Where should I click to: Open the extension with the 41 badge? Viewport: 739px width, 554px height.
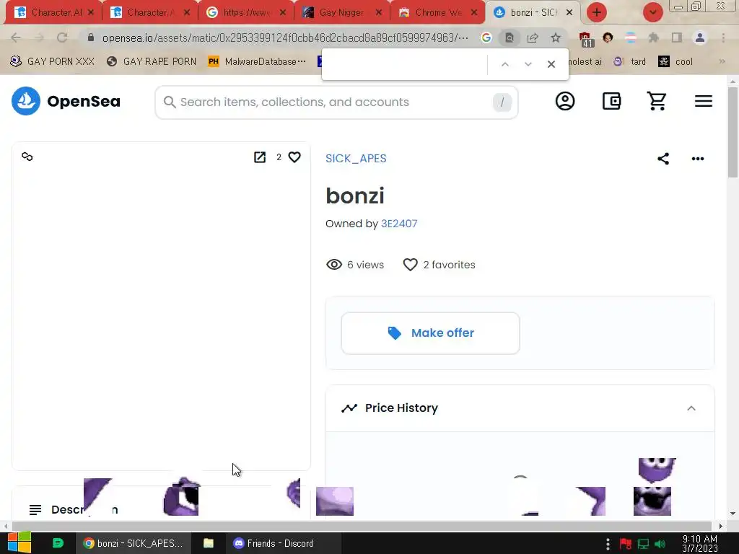[585, 40]
